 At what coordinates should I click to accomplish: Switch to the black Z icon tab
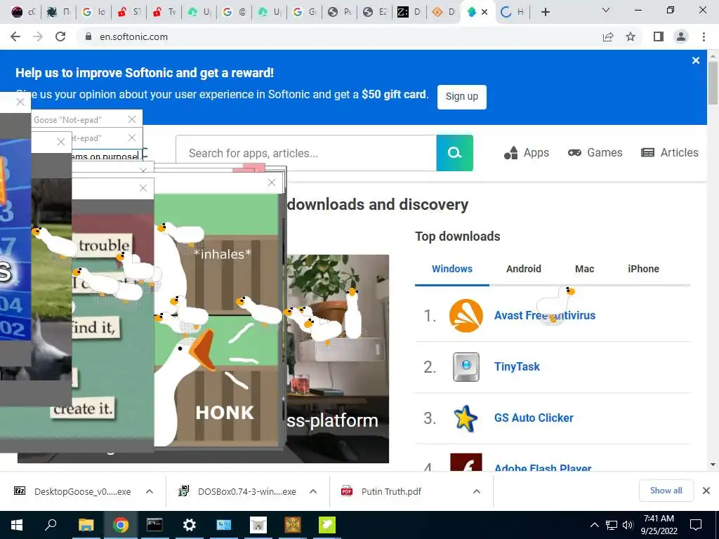pyautogui.click(x=409, y=13)
